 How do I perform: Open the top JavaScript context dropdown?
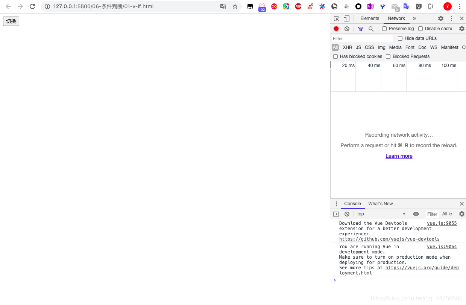click(381, 214)
